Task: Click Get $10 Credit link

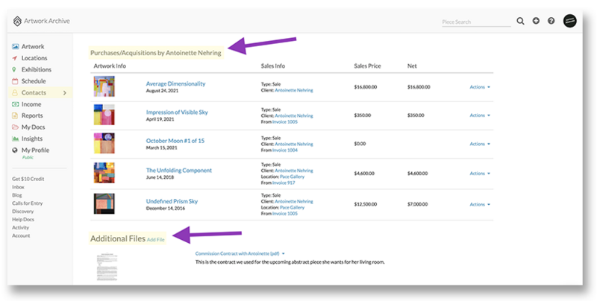Action: [28, 179]
